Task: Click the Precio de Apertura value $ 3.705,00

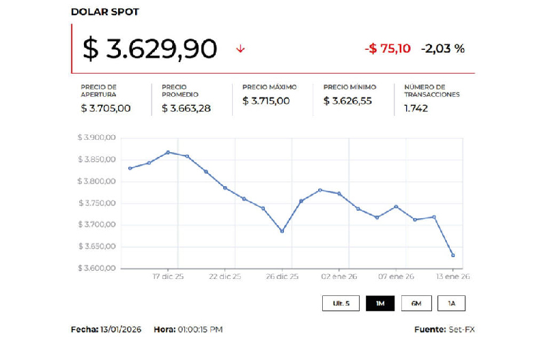Action: point(106,108)
